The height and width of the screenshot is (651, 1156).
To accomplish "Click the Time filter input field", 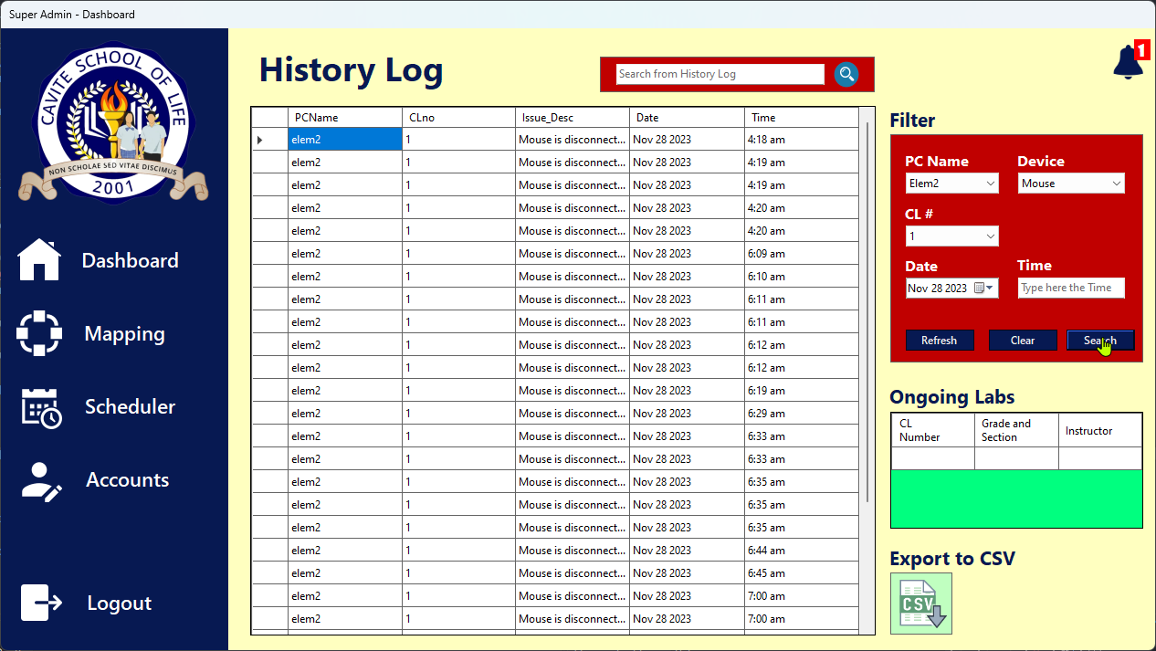I will click(x=1071, y=289).
